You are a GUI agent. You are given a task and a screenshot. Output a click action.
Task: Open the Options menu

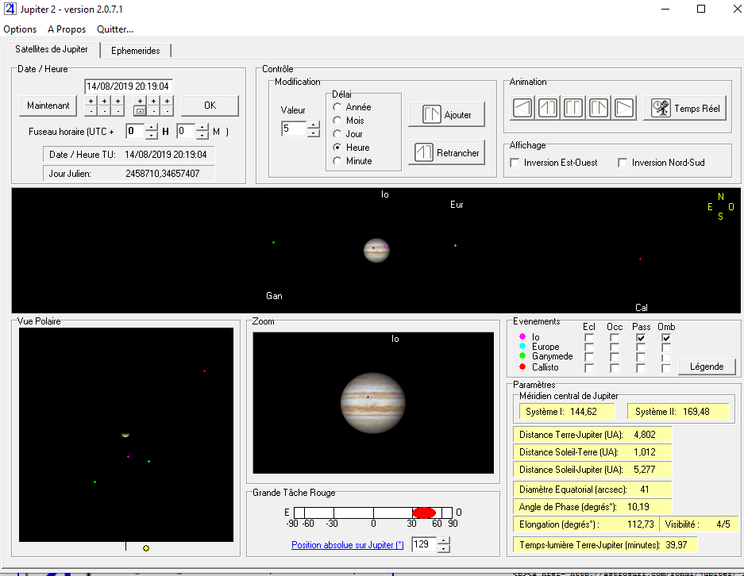[x=20, y=29]
